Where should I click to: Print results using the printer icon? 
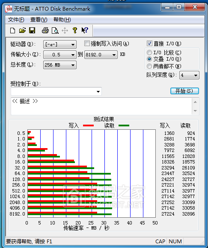point(45,30)
